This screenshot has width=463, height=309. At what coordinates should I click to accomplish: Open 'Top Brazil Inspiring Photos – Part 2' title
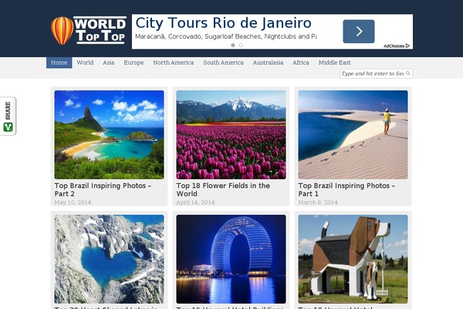pyautogui.click(x=103, y=189)
